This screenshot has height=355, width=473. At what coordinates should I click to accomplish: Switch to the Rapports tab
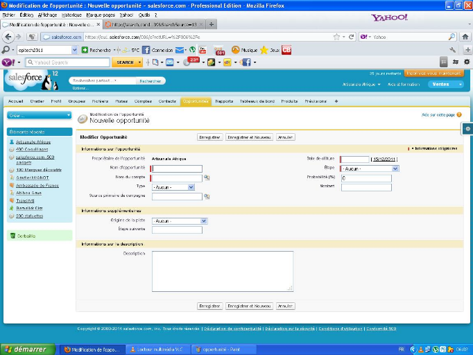pos(224,101)
